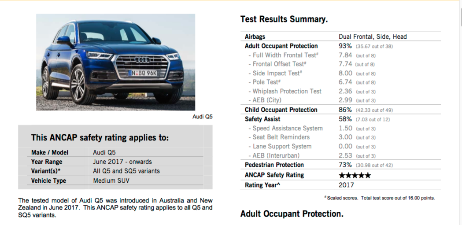The width and height of the screenshot is (462, 225).
Task: Click the "Test Results Summary." heading
Action: click(284, 20)
